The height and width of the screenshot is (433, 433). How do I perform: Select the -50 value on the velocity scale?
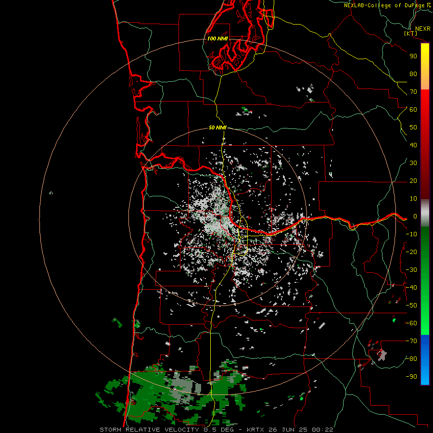point(411,306)
